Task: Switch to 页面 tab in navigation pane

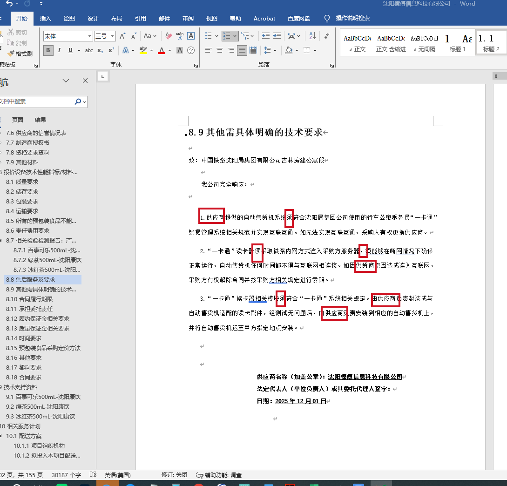Action: [x=18, y=120]
